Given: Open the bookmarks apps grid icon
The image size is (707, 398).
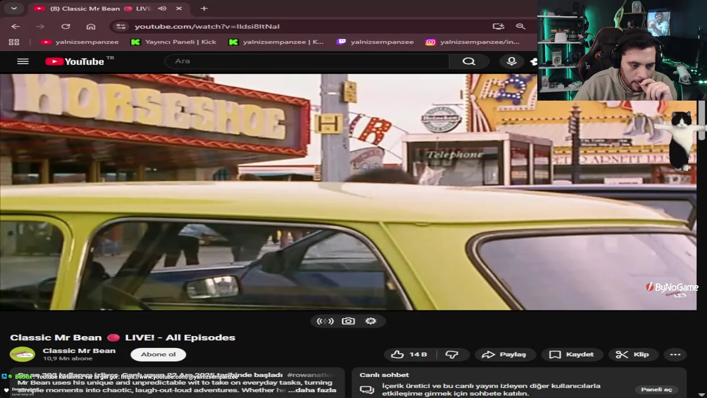Looking at the screenshot, I should tap(14, 41).
